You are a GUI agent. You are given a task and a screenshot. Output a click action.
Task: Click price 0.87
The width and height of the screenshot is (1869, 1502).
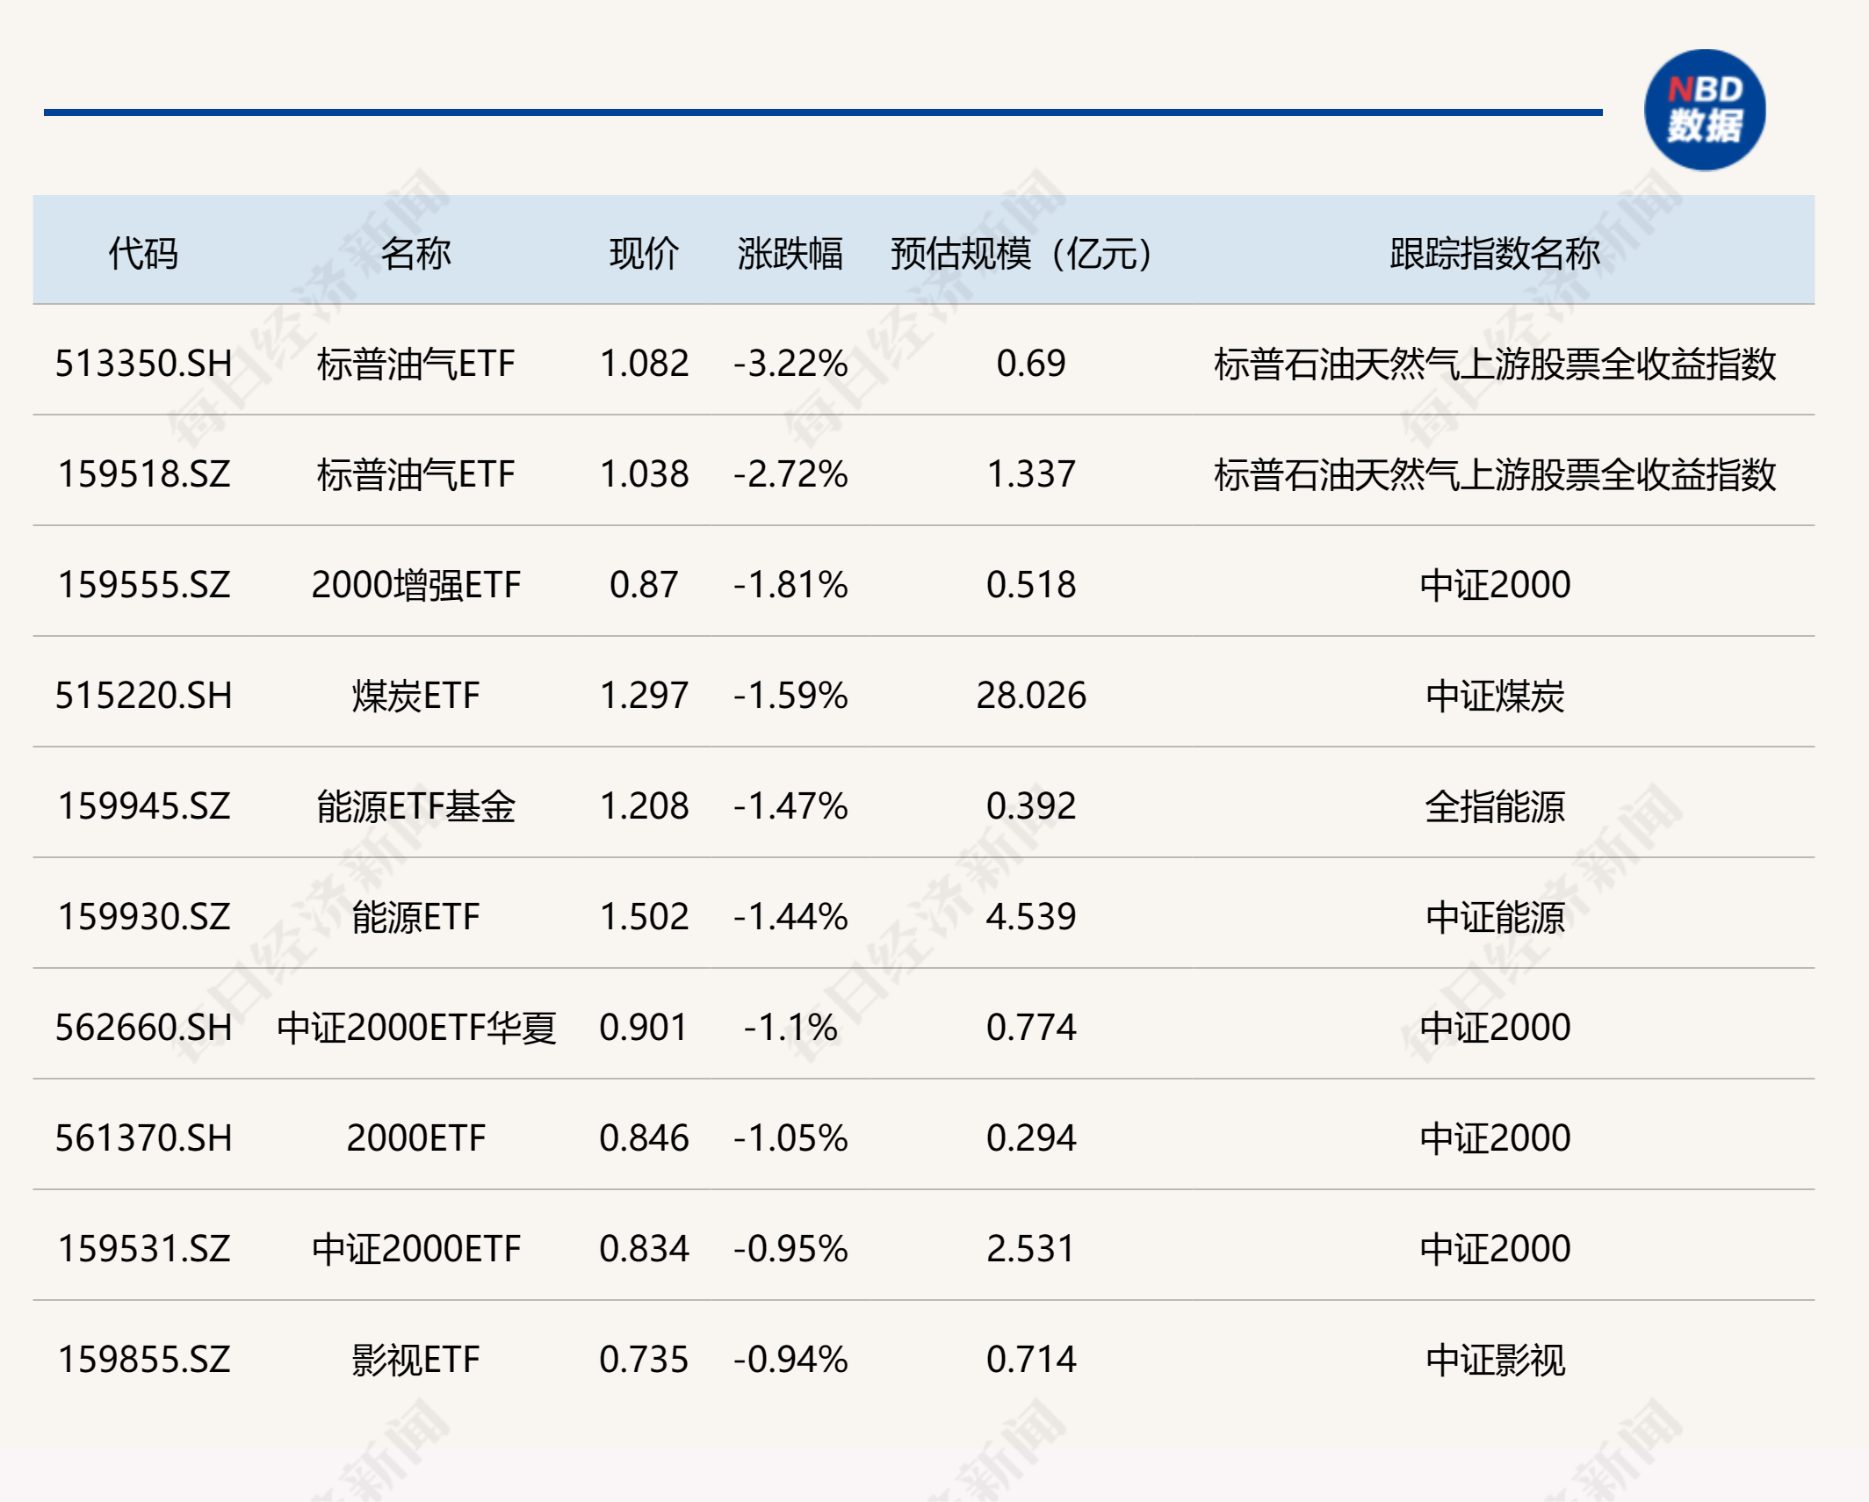click(x=644, y=585)
